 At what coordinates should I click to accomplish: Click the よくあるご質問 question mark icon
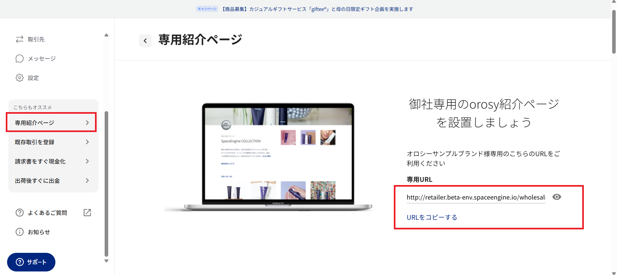(20, 213)
